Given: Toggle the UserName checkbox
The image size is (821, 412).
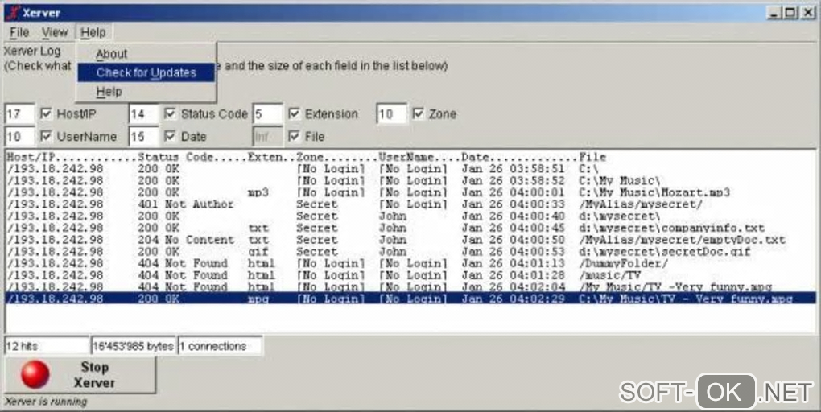Looking at the screenshot, I should (x=47, y=136).
